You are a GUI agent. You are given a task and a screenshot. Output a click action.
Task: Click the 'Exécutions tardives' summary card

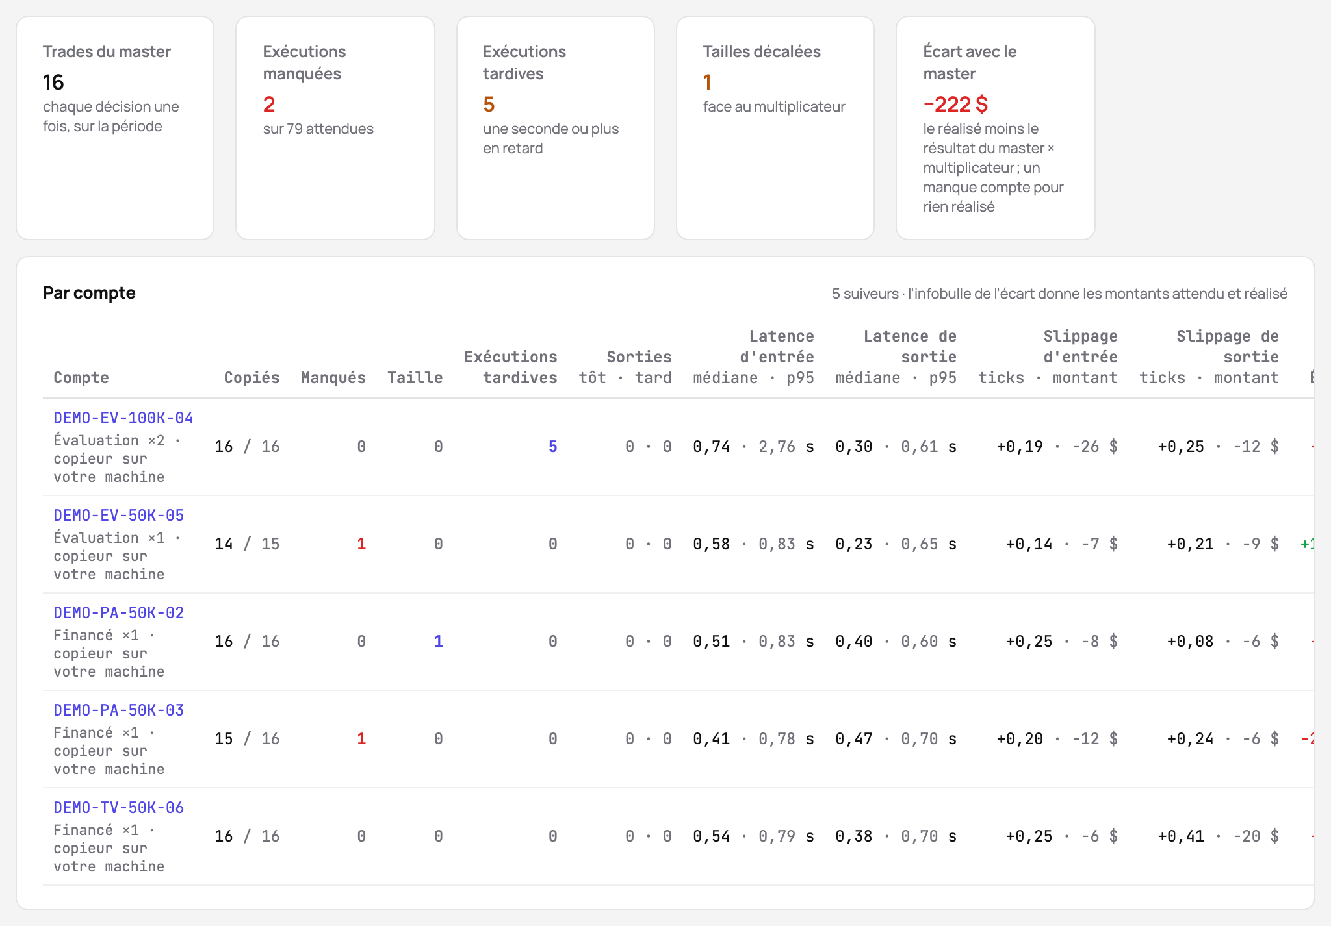click(556, 128)
